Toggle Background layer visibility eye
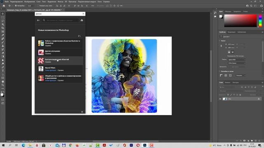264x148 pixels. pos(220,99)
